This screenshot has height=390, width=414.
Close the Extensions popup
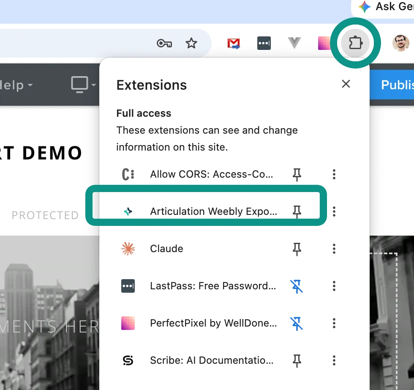(346, 84)
